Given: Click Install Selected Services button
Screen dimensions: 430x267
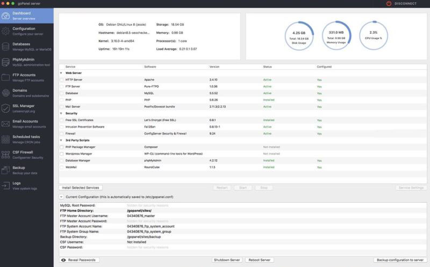Looking at the screenshot, I should [81, 188].
